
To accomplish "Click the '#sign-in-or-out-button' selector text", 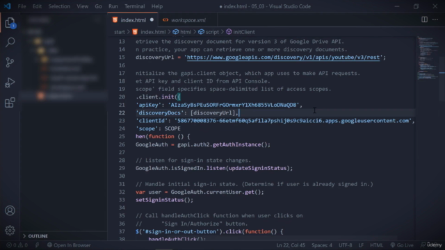I will click(181, 231).
